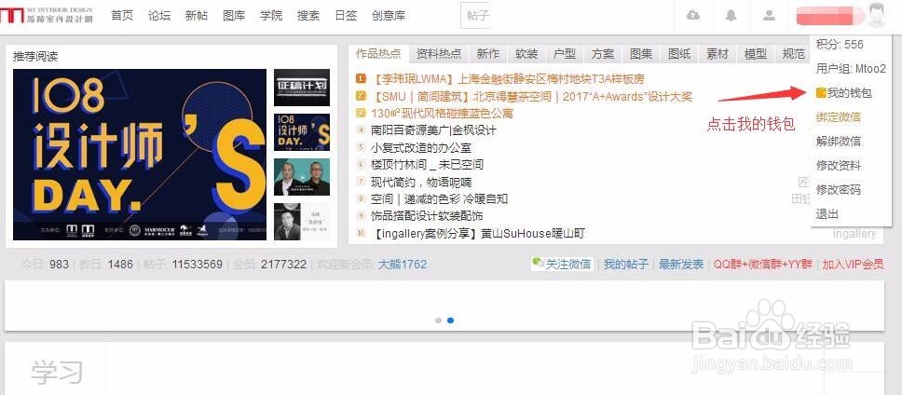Open the 南阳百奇源美广|金枫设计 post
This screenshot has width=902, height=395.
coord(433,130)
